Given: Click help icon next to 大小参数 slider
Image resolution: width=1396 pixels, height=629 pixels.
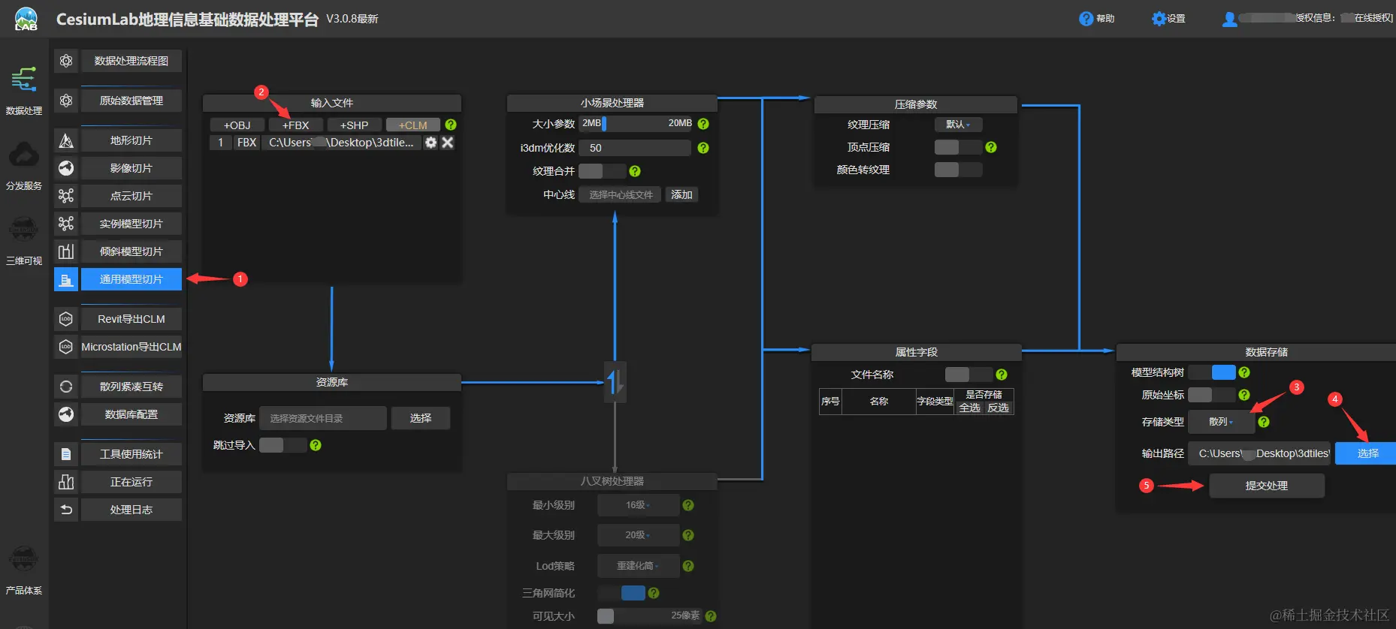Looking at the screenshot, I should tap(703, 124).
